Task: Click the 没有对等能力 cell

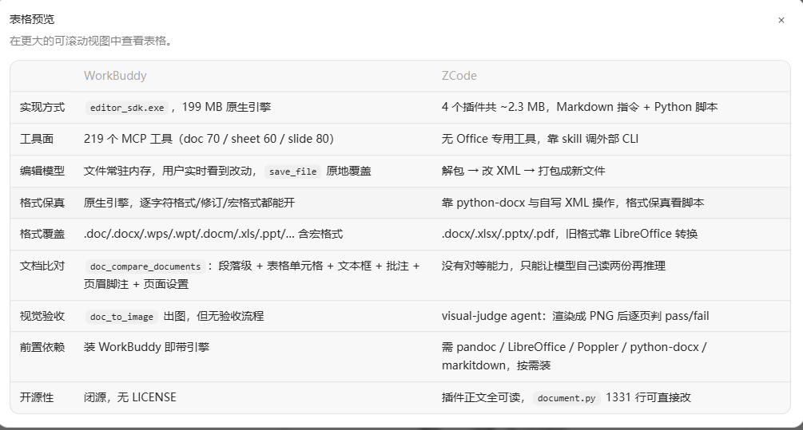Action: 554,266
